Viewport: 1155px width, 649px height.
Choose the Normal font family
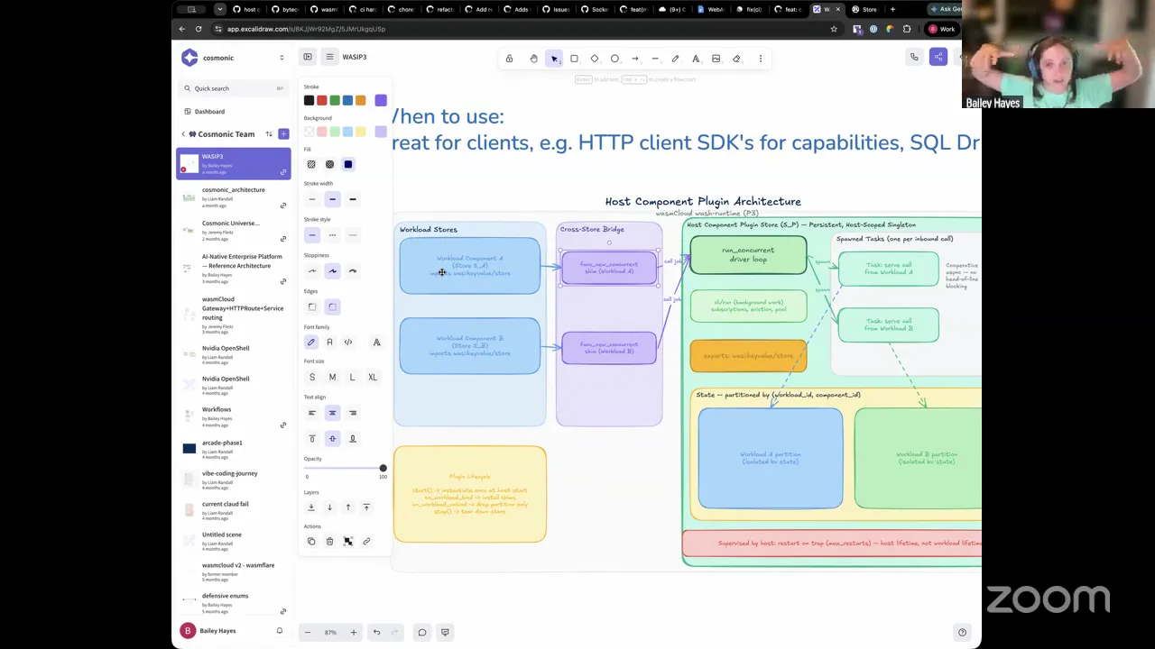pos(329,343)
